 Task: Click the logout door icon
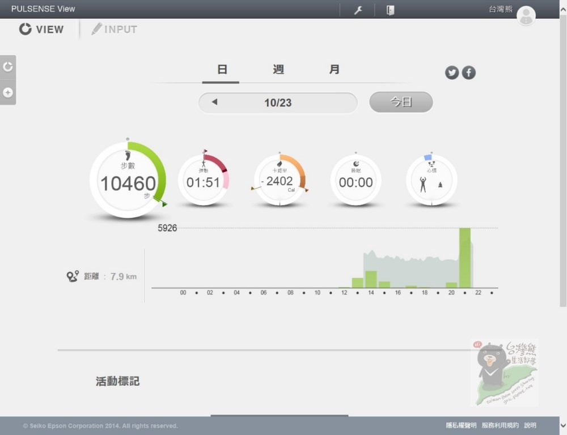(390, 10)
